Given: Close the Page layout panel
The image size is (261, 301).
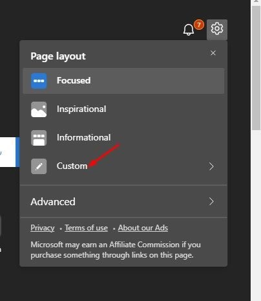Looking at the screenshot, I should [213, 53].
